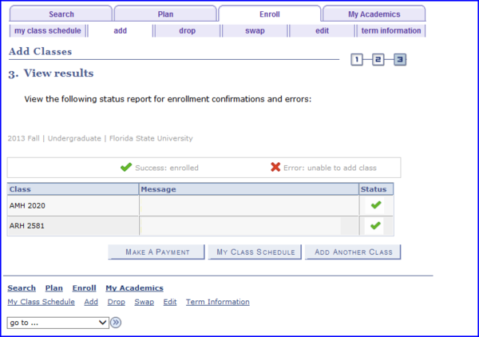Click the 'Add Classes' page heading

coord(41,51)
